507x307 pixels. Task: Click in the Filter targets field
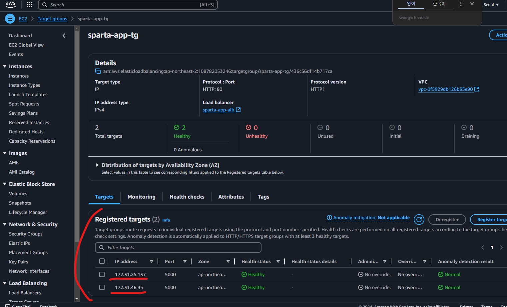click(178, 247)
